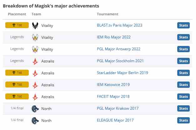196x130 pixels.
Task: View Stats for IEM Rio Major 2022
Action: pyautogui.click(x=183, y=37)
